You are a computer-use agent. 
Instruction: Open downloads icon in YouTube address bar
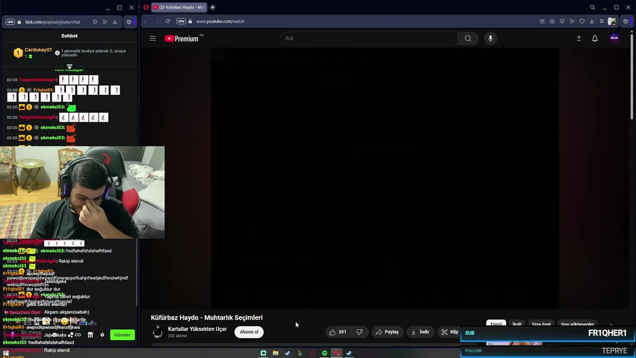pos(592,21)
